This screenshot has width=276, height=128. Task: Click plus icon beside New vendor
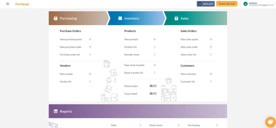(90, 74)
